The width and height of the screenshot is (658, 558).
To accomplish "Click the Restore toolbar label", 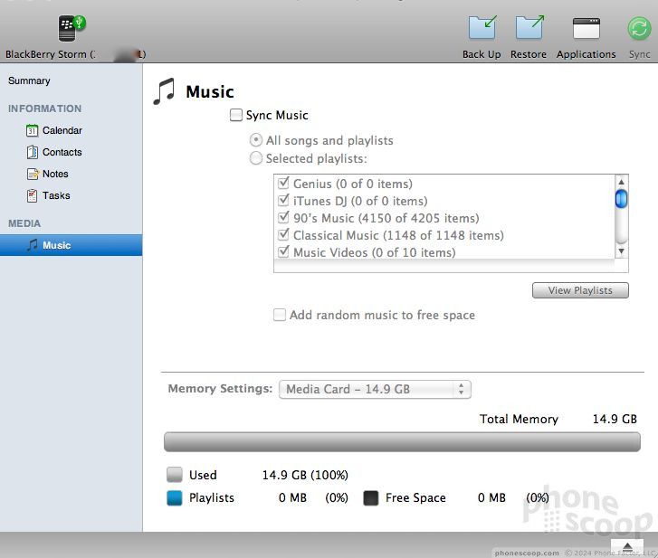I will click(529, 54).
